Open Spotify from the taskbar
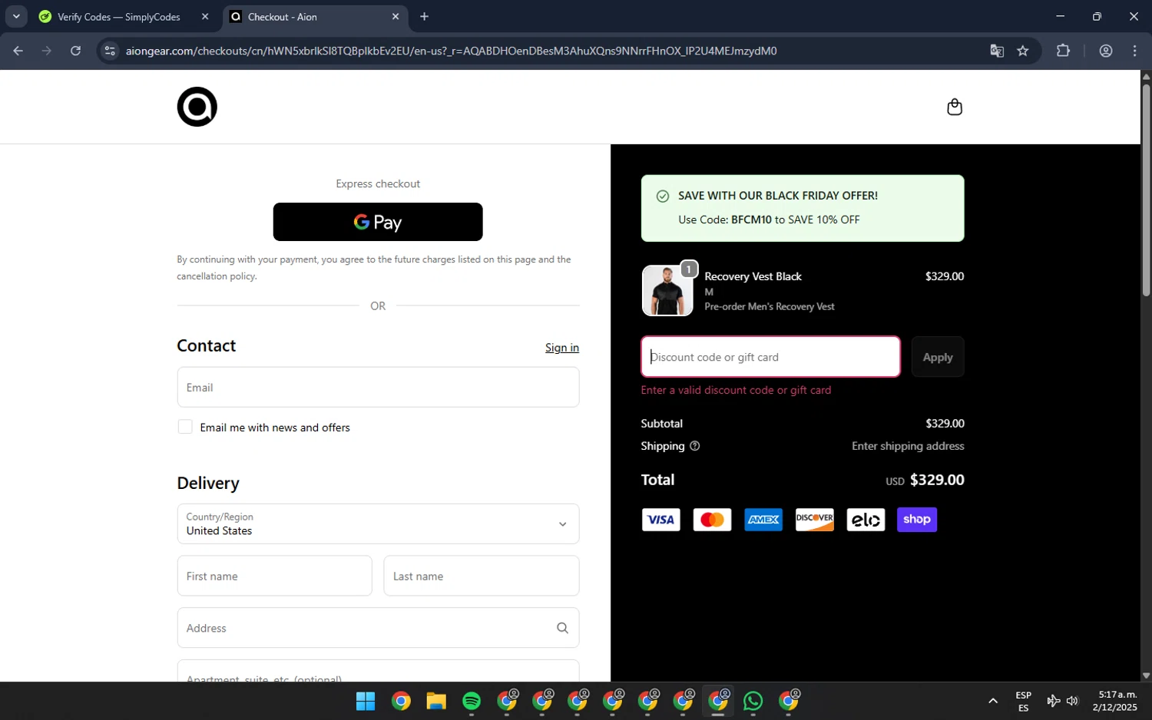 pos(472,701)
